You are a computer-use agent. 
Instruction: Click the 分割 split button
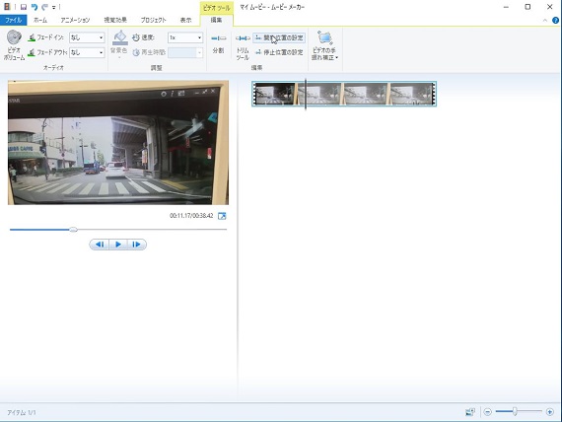coord(218,43)
